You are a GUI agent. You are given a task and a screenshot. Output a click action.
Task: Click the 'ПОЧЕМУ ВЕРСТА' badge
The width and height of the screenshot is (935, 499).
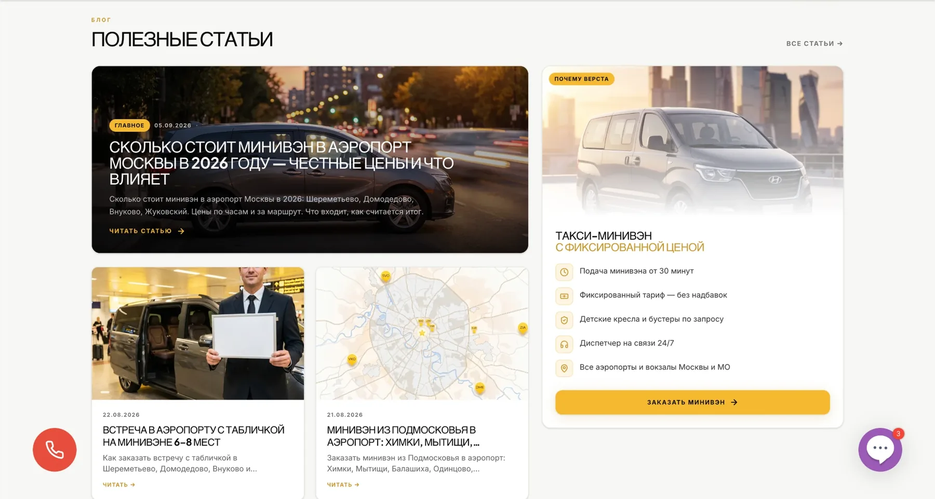pos(581,79)
